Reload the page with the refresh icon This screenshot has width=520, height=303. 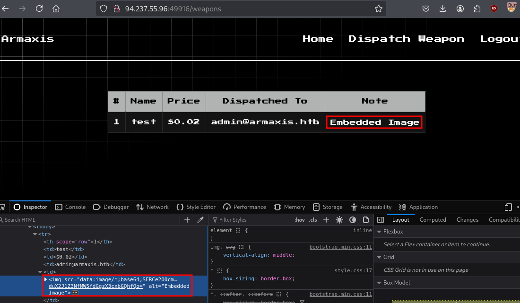click(39, 9)
